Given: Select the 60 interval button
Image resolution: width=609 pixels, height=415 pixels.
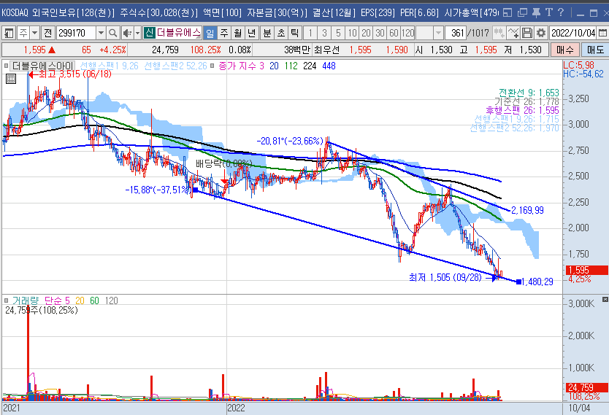Looking at the screenshot, I should click(394, 33).
